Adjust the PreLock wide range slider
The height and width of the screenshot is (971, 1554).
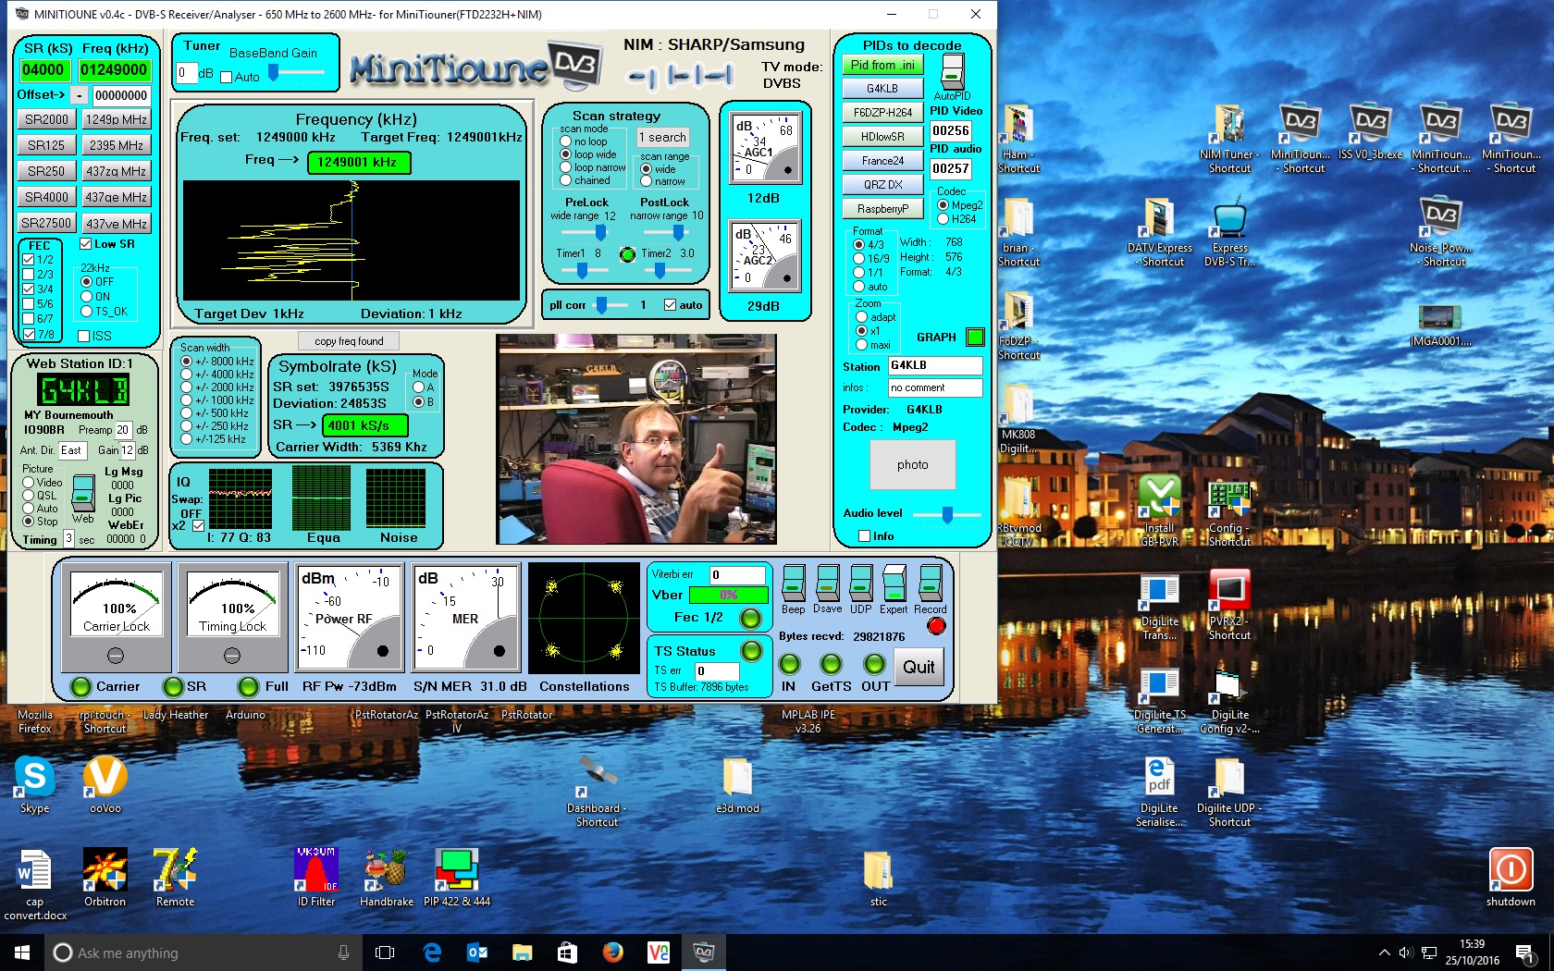click(x=600, y=232)
